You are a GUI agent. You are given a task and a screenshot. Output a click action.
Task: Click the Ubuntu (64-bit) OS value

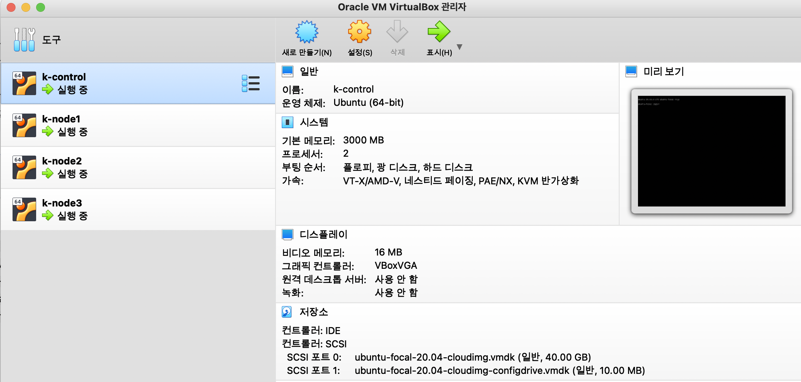[x=368, y=103]
